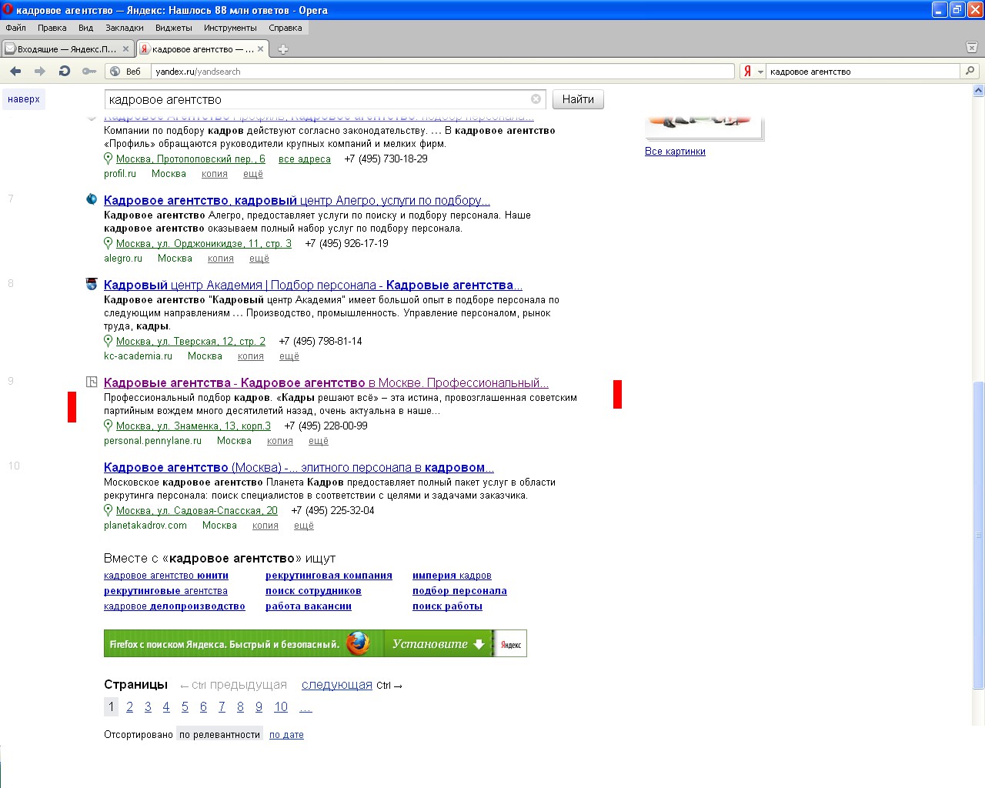
Task: Click the related search кадровое делопроизводство
Action: tap(175, 606)
